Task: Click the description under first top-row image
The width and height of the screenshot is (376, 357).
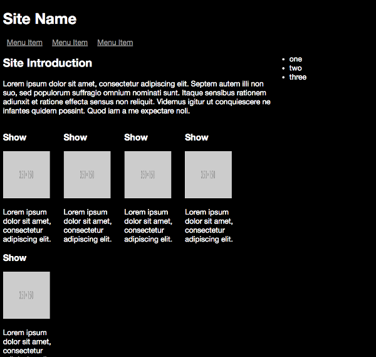Action: point(27,226)
